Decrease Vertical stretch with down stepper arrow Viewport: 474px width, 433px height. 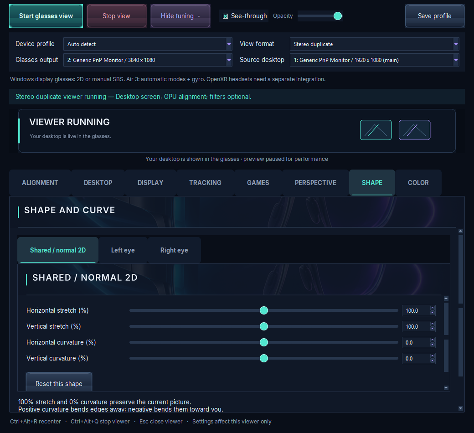point(433,329)
